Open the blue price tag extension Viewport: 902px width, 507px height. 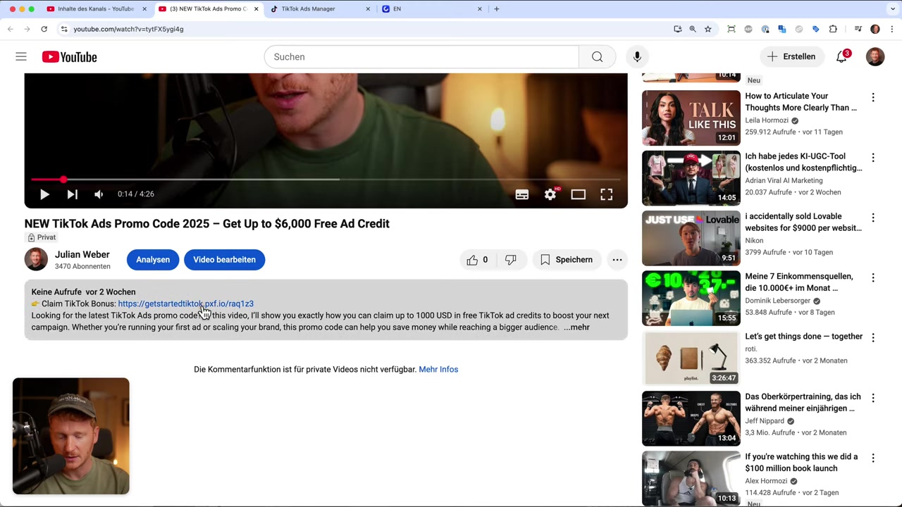point(816,29)
